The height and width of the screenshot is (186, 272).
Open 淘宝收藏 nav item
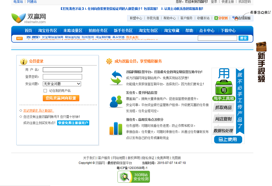pos(172,30)
